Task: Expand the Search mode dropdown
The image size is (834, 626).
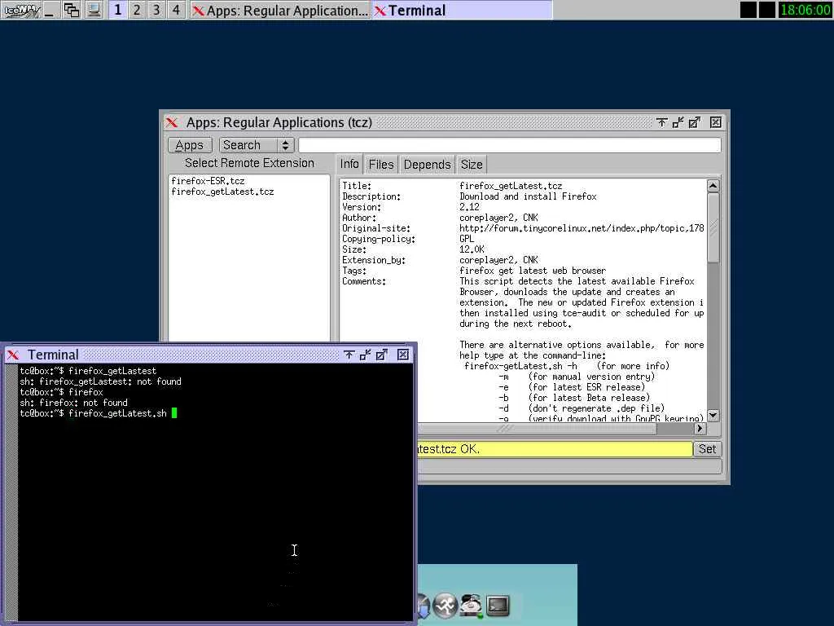Action: point(257,145)
